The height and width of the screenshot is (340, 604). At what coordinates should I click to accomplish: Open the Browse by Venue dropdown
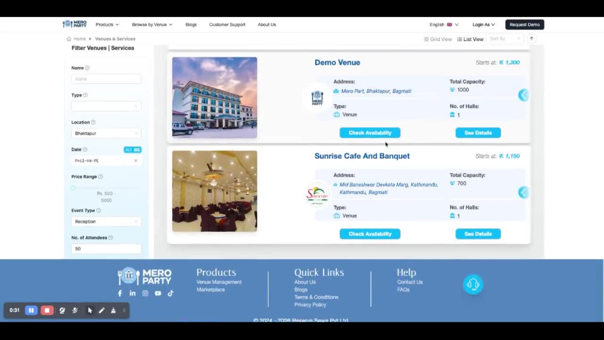point(152,25)
